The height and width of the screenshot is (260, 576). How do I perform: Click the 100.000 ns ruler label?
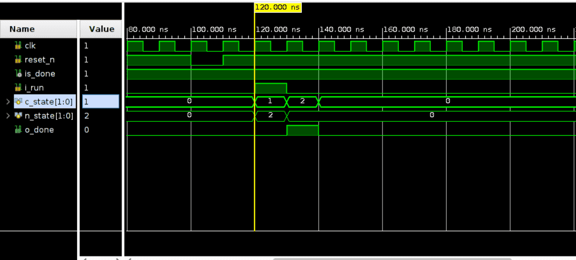(x=214, y=30)
